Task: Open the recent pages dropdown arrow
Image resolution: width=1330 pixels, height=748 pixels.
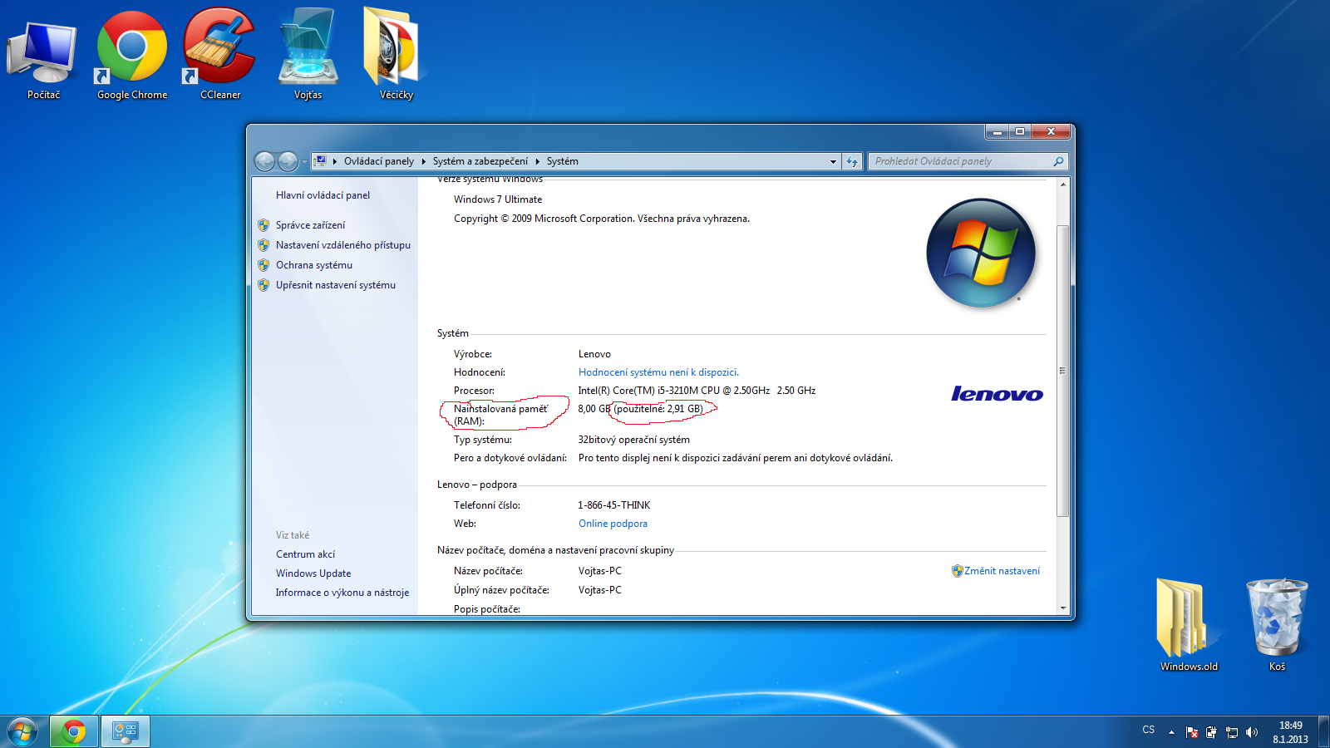Action: [304, 161]
